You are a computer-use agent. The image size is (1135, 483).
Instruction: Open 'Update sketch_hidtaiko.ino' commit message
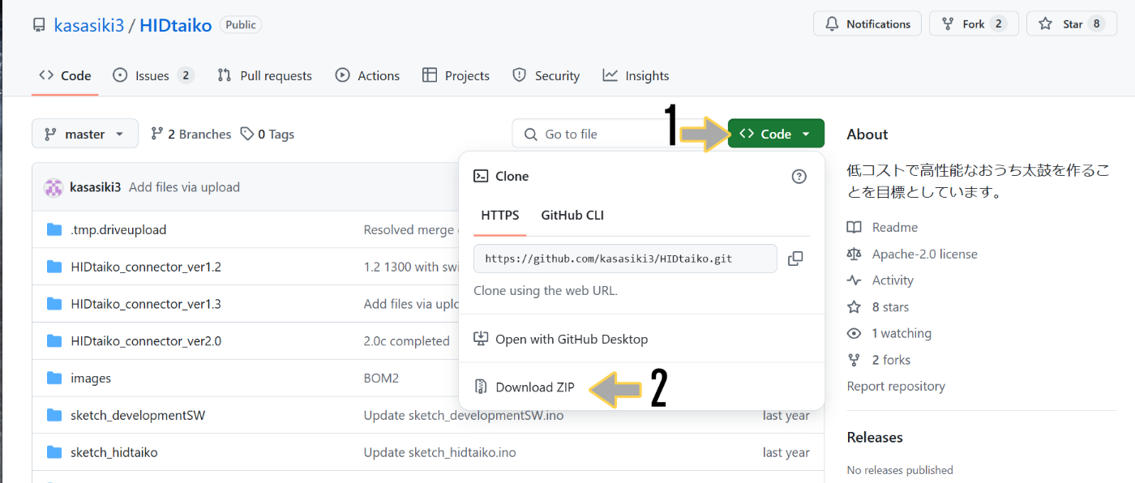440,452
